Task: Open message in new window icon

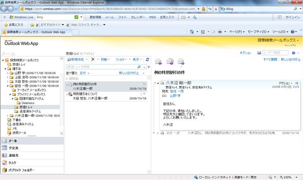Action: [x=297, y=83]
